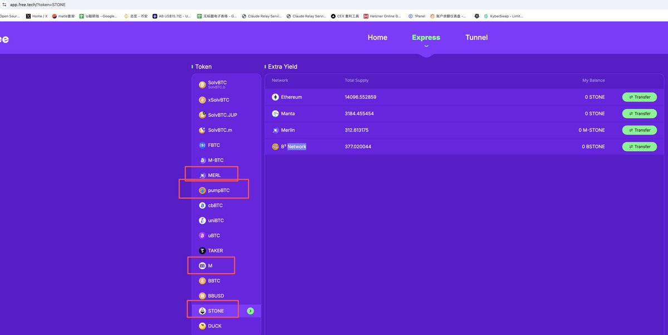Click the B² supply value 377.020044

pyautogui.click(x=358, y=147)
